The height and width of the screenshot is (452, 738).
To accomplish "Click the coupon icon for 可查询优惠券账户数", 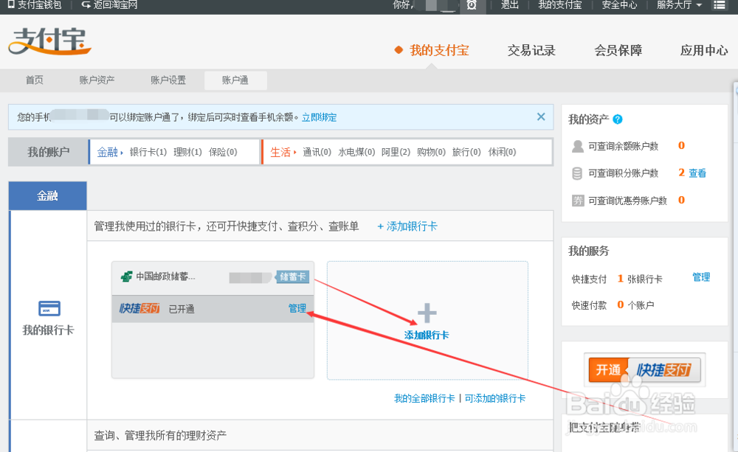I will 578,201.
